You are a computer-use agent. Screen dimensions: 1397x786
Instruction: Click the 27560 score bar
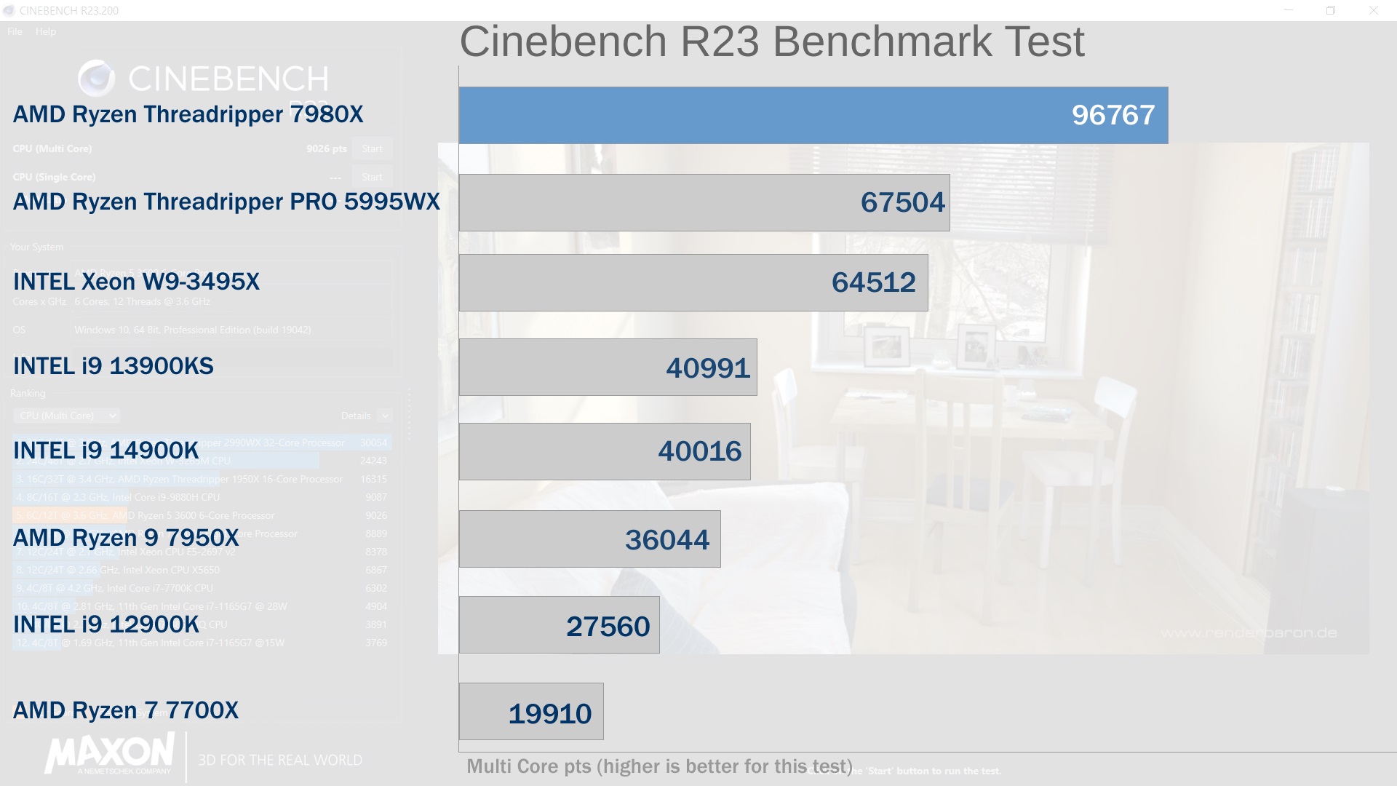560,625
